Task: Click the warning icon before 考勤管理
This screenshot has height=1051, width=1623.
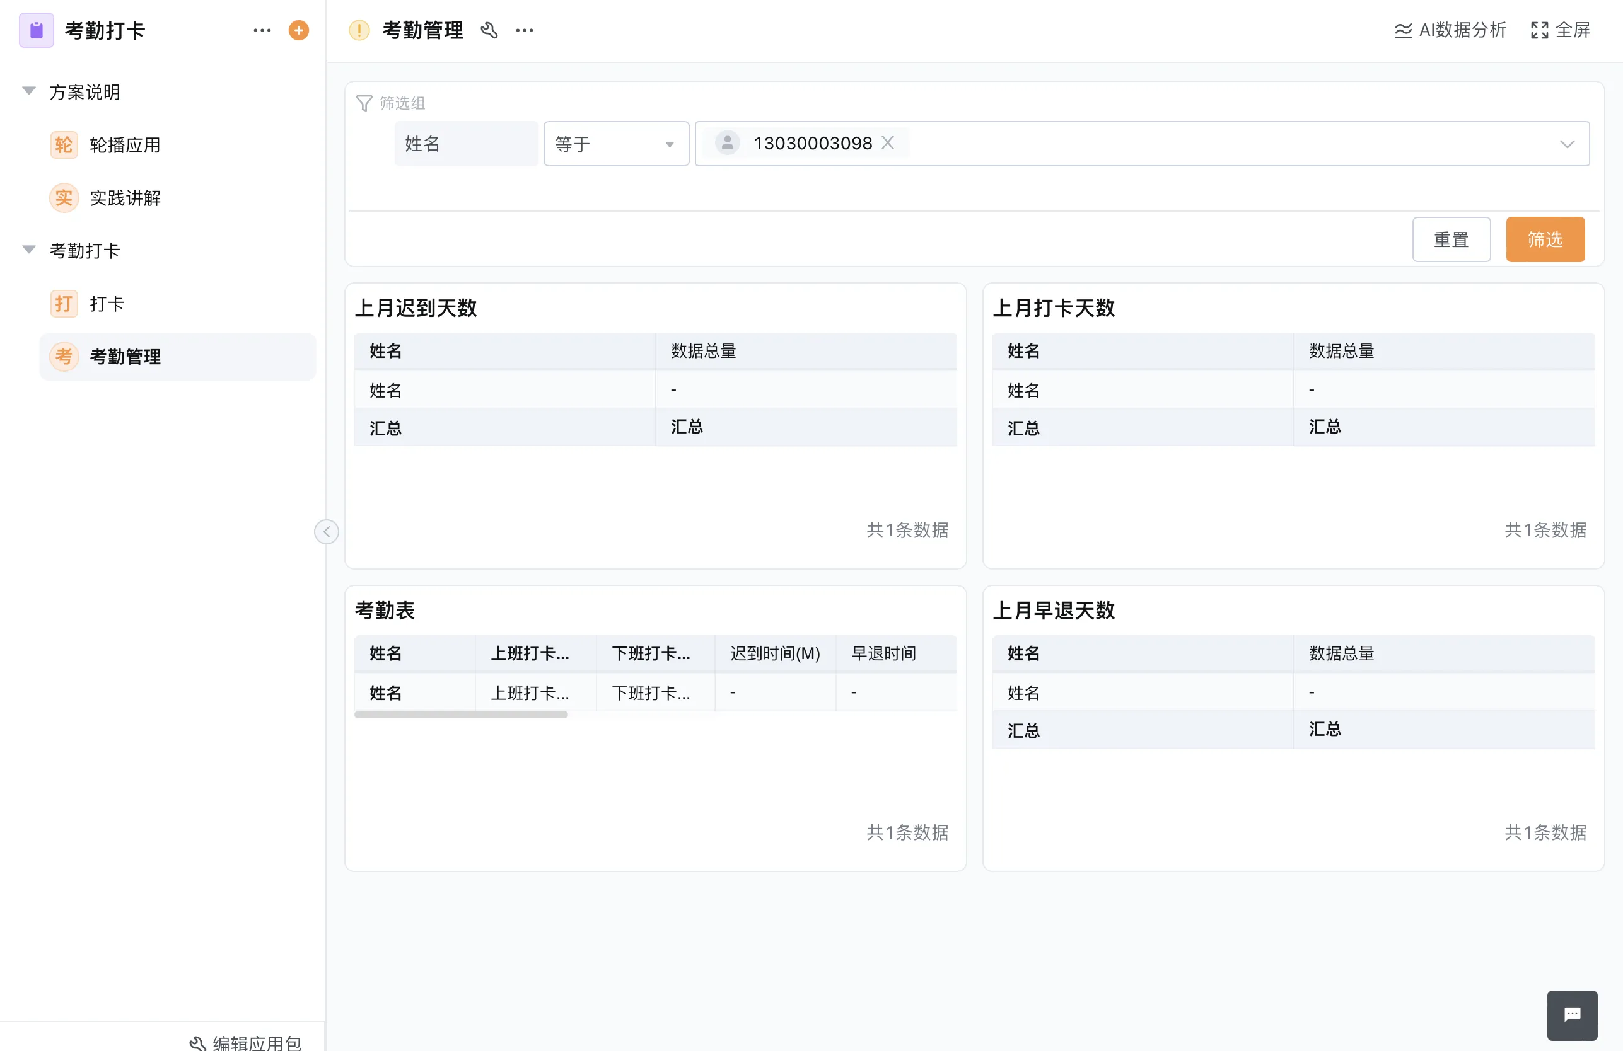Action: [359, 30]
